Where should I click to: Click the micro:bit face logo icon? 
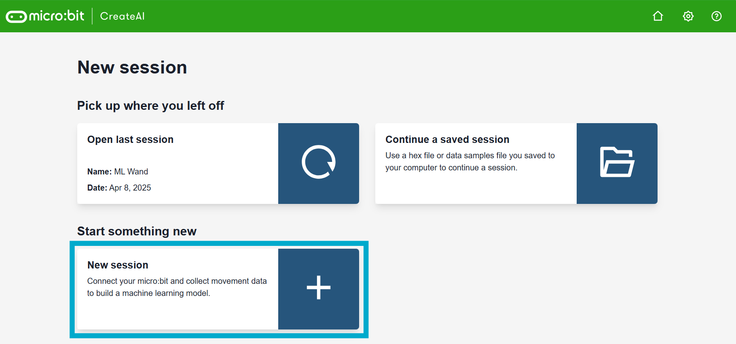[16, 17]
